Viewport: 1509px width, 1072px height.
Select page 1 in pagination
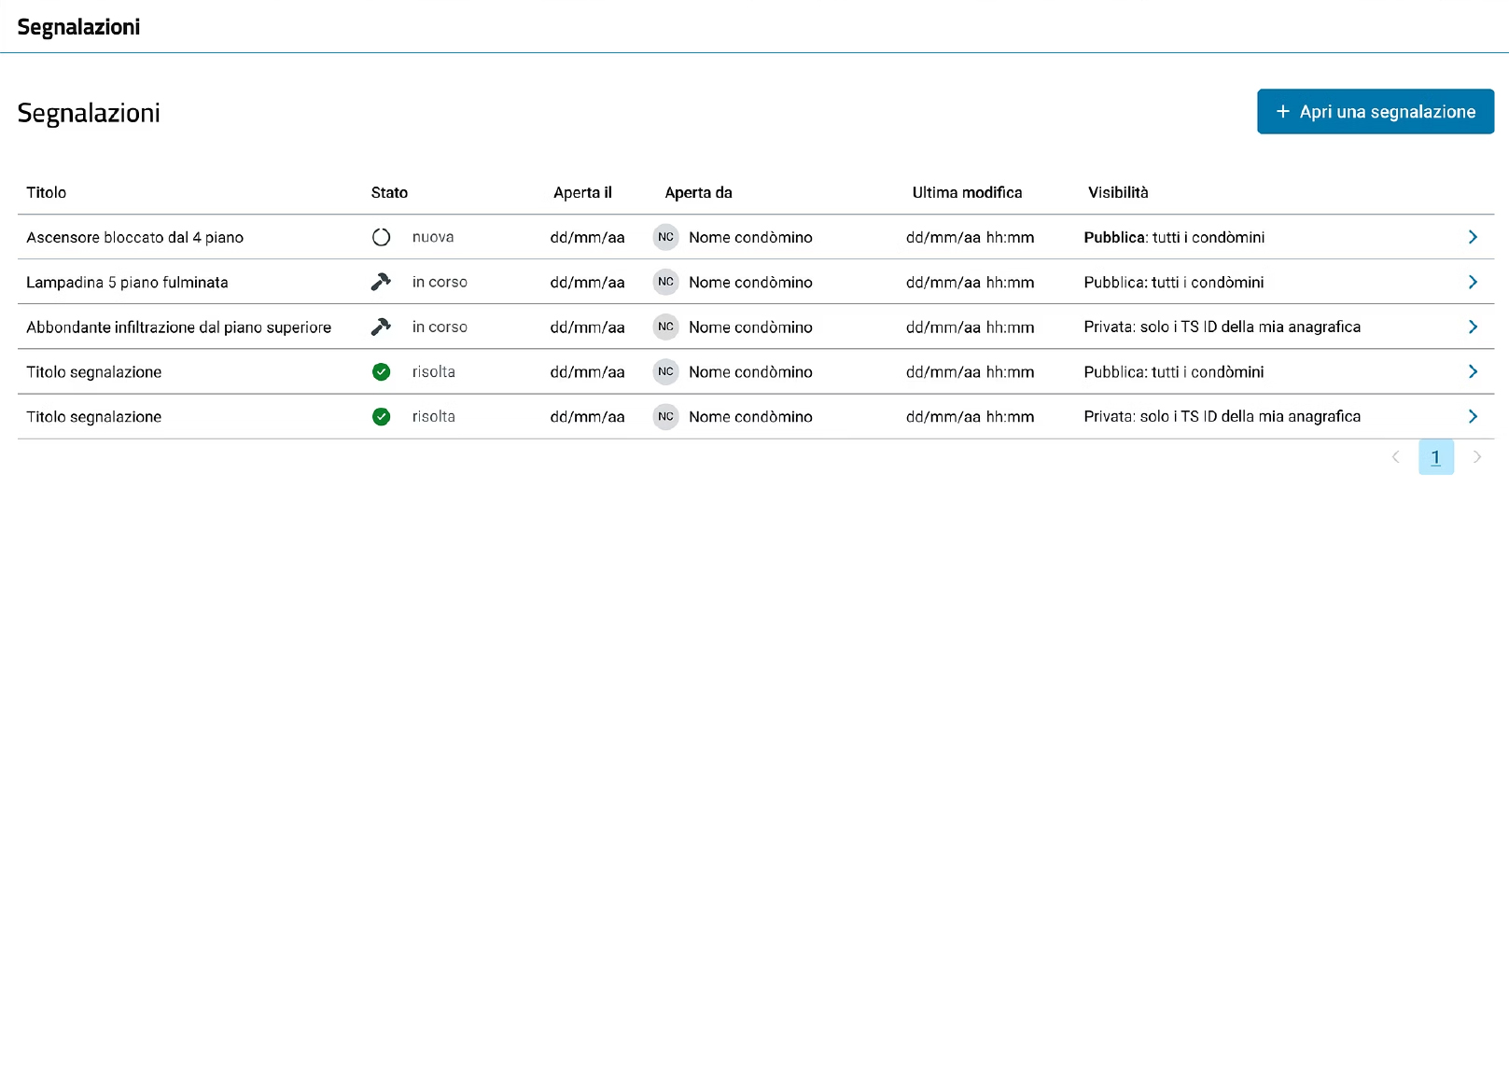click(1436, 457)
